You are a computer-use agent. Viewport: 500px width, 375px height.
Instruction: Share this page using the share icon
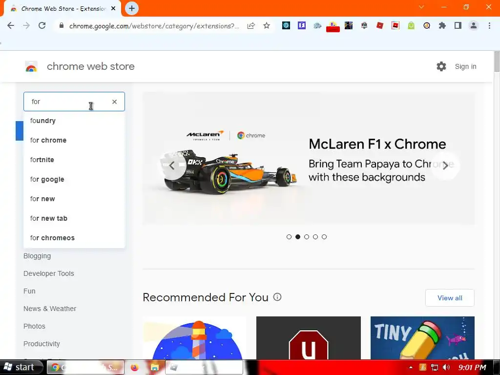click(x=251, y=25)
